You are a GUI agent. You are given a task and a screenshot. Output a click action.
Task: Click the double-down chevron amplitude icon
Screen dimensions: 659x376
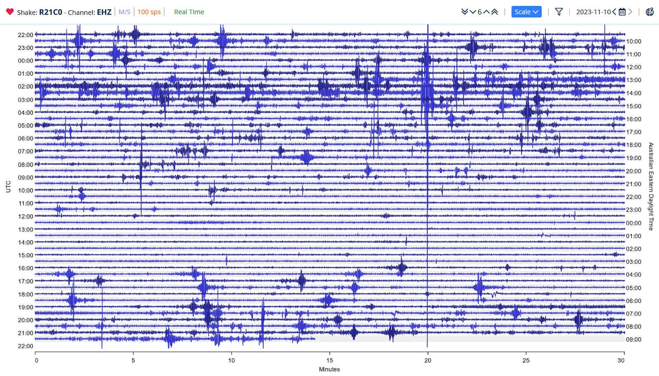(x=465, y=12)
